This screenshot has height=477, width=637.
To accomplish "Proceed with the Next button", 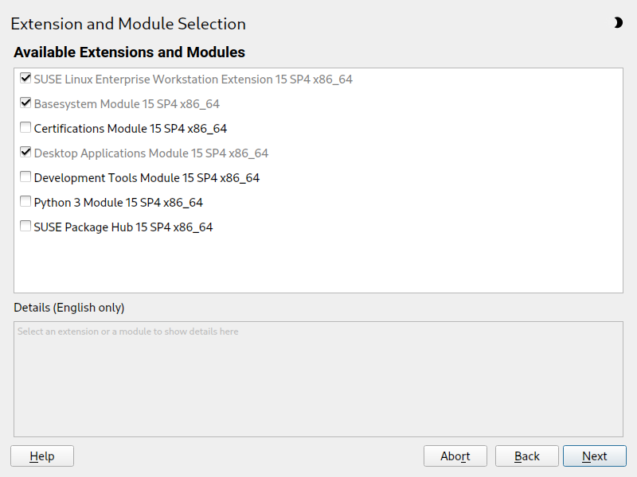I will click(594, 456).
